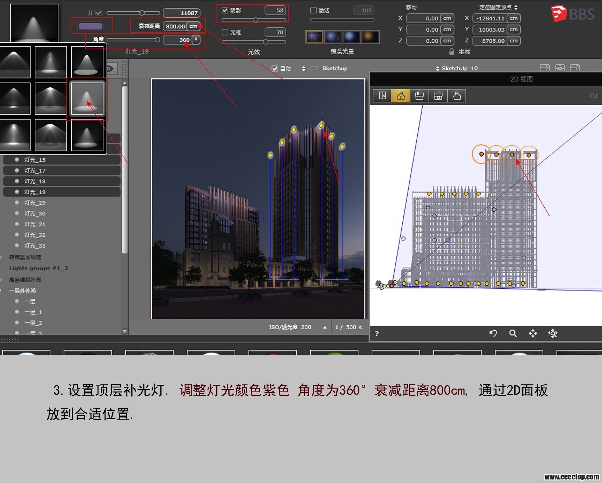602x483 pixels.
Task: Select the third elevation view icon in 2D panel
Action: (419, 96)
